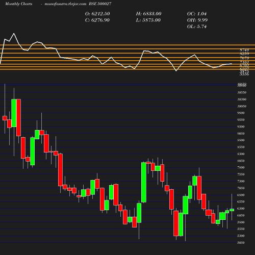Screen dimensions: 255x255
Task: Click the 7550 price axis label
Action: coord(241,174)
